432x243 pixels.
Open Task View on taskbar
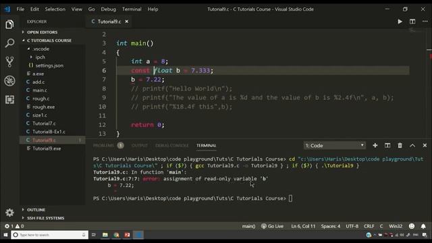click(94, 235)
